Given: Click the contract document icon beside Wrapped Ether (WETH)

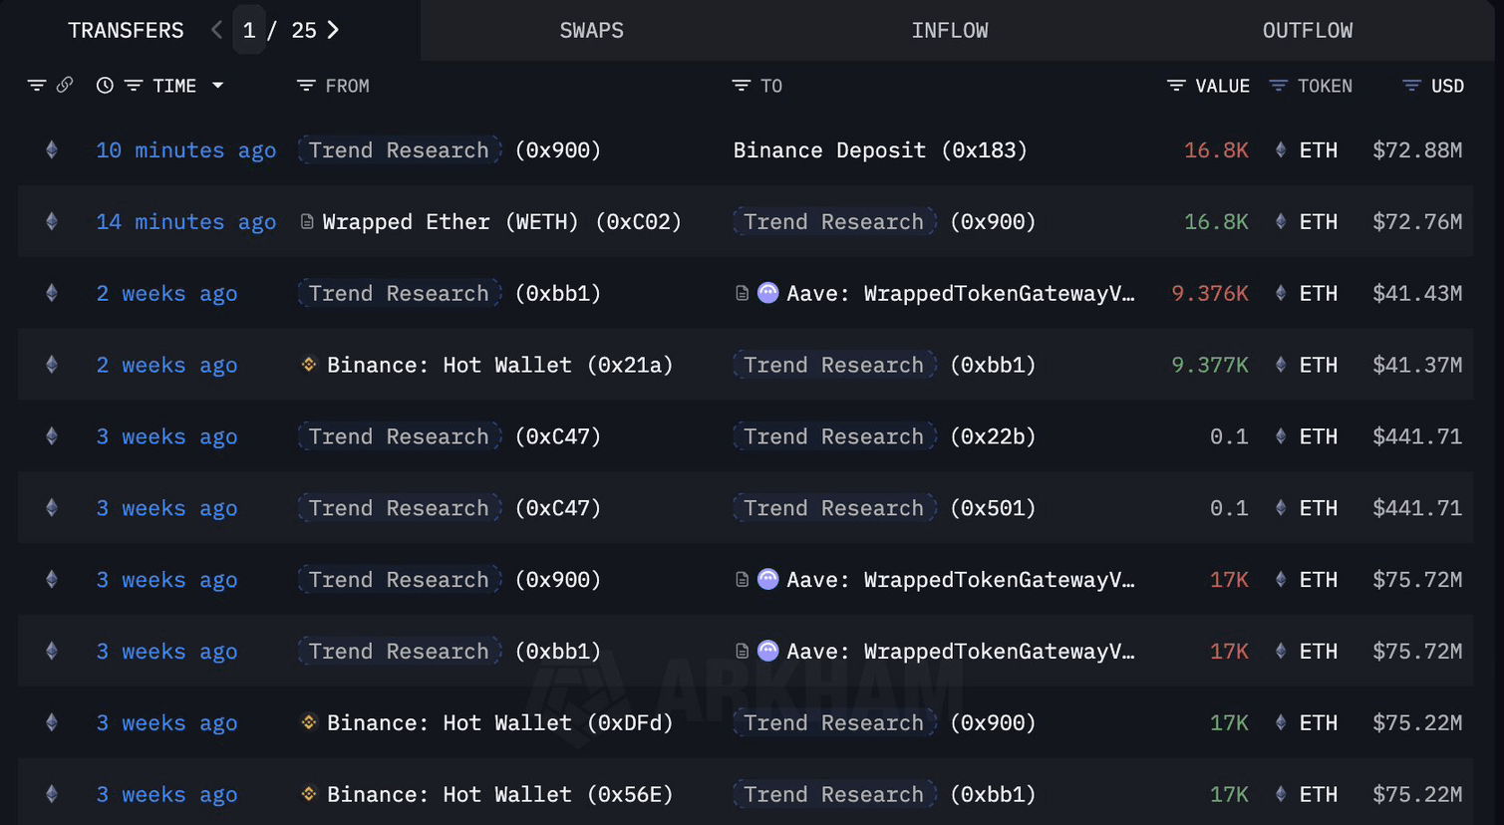Looking at the screenshot, I should 307,221.
